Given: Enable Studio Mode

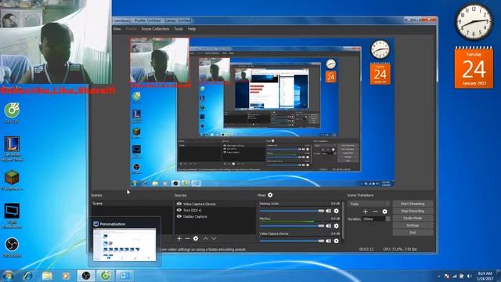Looking at the screenshot, I should pyautogui.click(x=413, y=218).
